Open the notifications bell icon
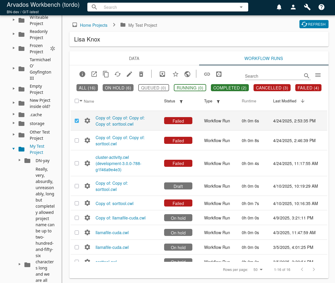This screenshot has width=335, height=283. [279, 7]
